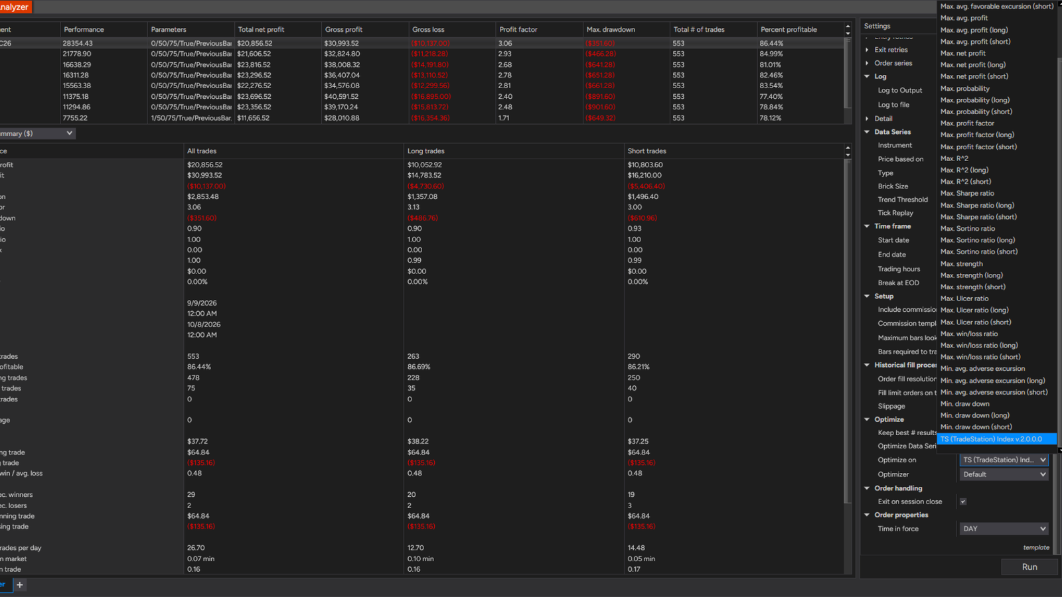The width and height of the screenshot is (1062, 597).
Task: Open the Optimize on dropdown
Action: point(1004,460)
